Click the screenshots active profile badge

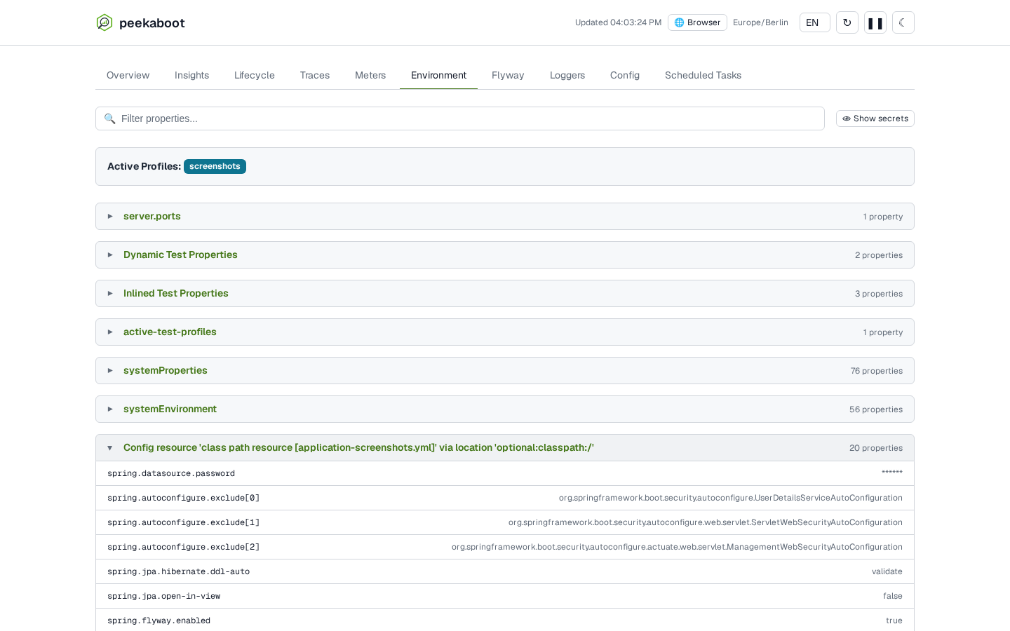pos(215,166)
